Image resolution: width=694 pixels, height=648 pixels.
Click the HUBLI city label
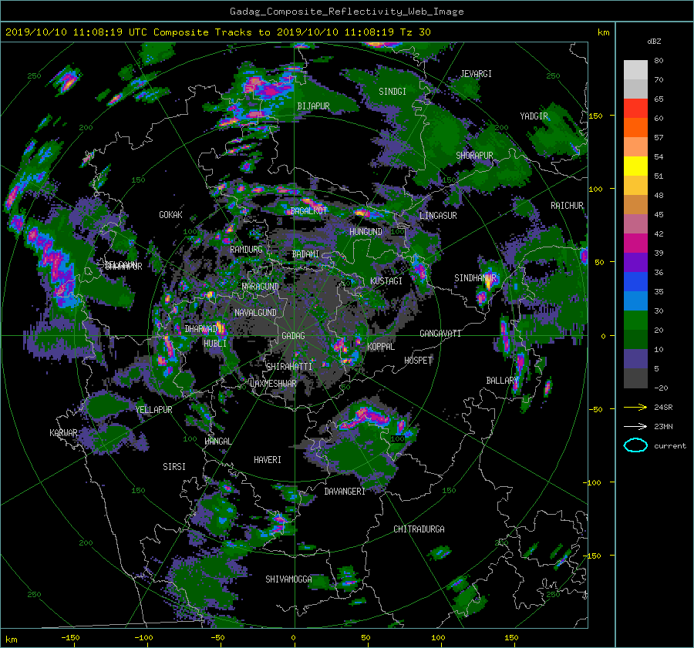(x=215, y=344)
